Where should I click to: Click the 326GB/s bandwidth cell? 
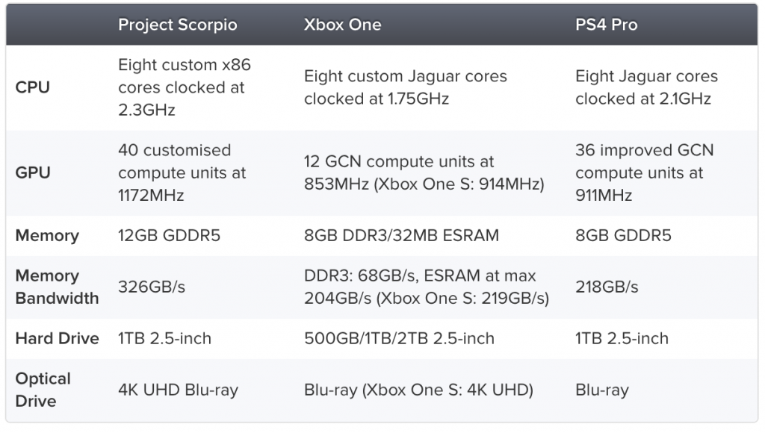click(152, 287)
